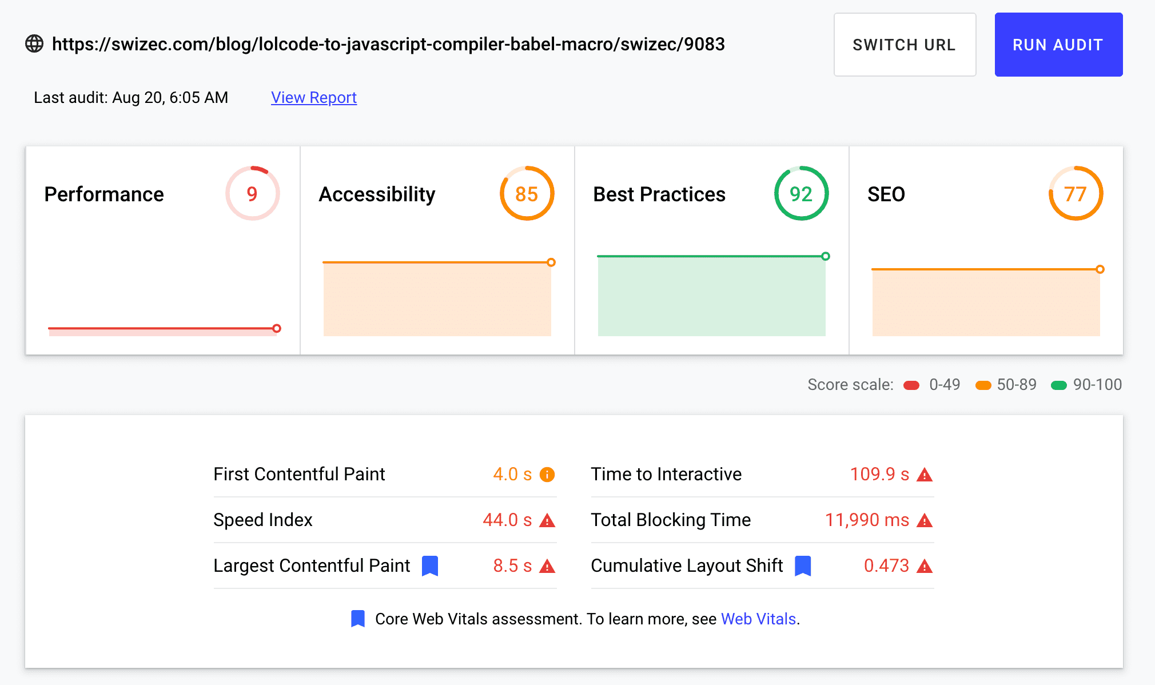
Task: Click the blue bookmark icon next to Largest Contentful Paint
Action: [430, 566]
